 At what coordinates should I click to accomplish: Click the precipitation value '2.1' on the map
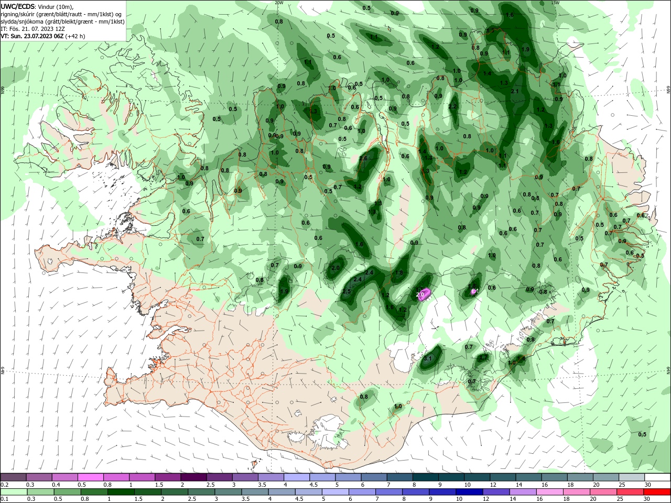click(x=514, y=91)
